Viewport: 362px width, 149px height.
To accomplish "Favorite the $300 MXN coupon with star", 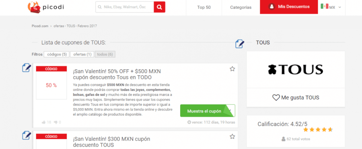I will click(232, 137).
